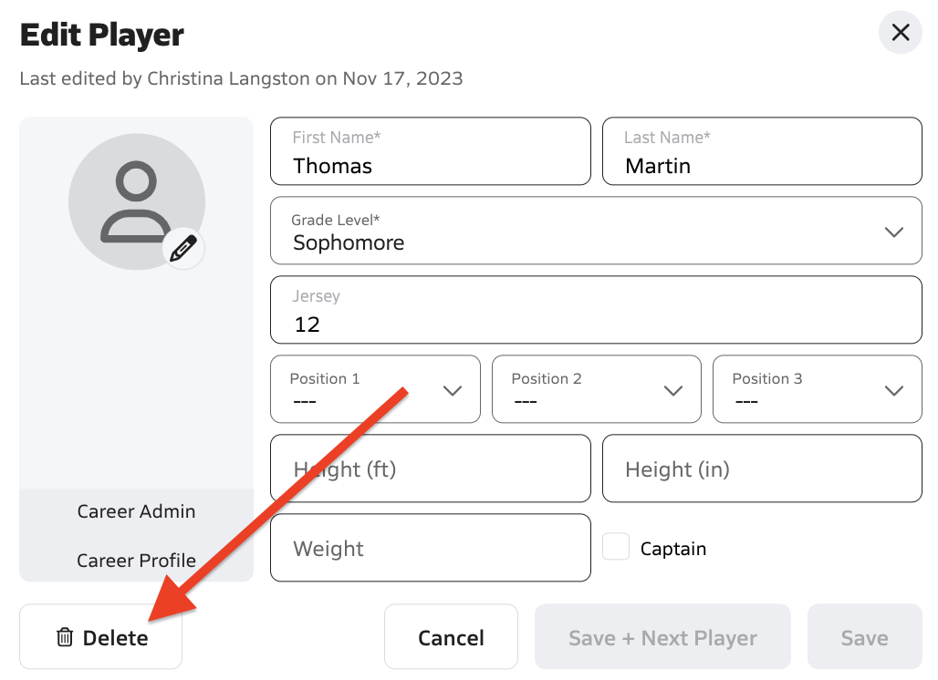This screenshot has width=938, height=680.
Task: Click the Position 1 dropdown arrow icon
Action: tap(453, 389)
